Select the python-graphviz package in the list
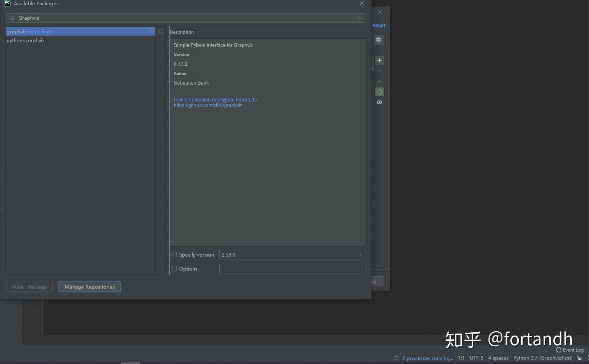 click(25, 40)
